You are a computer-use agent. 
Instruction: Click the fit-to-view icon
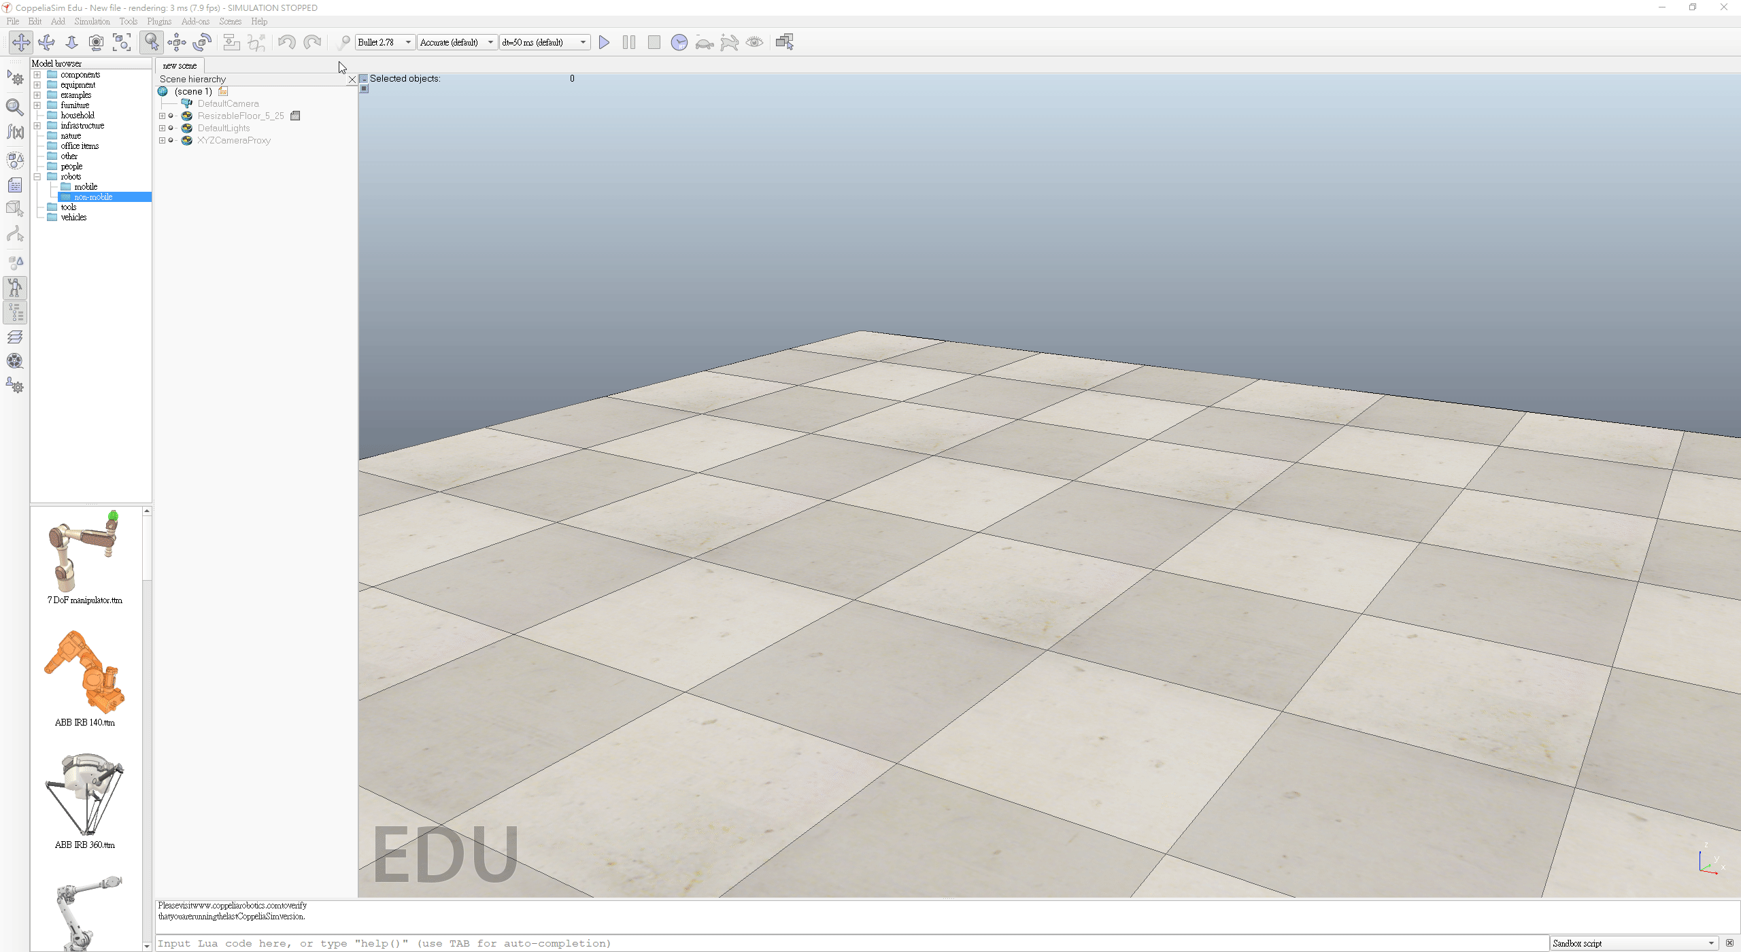pyautogui.click(x=122, y=42)
